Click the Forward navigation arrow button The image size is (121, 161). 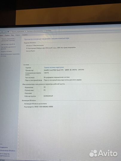pos(4,32)
